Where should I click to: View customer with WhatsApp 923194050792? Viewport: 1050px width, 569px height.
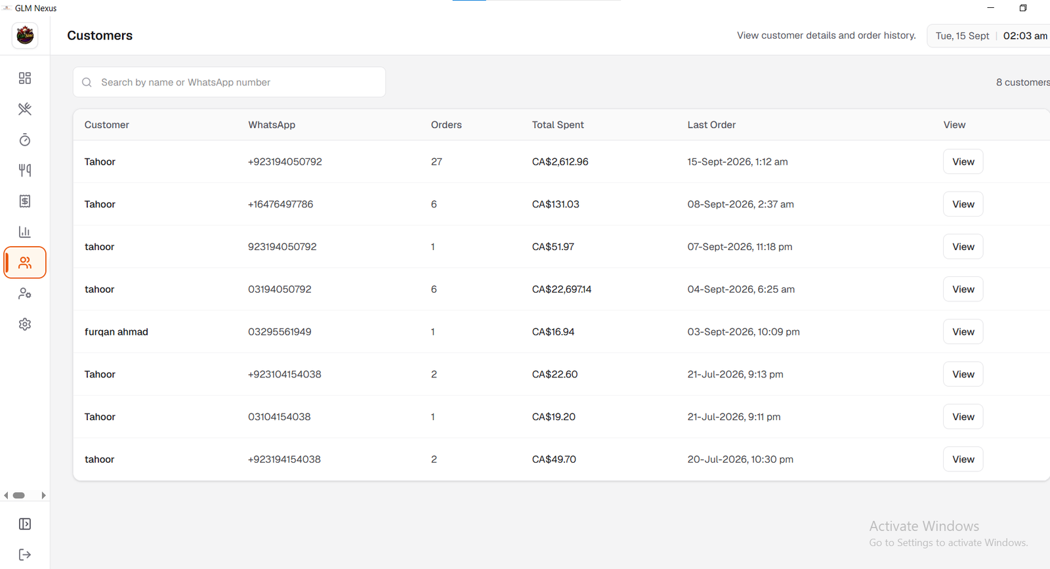963,247
